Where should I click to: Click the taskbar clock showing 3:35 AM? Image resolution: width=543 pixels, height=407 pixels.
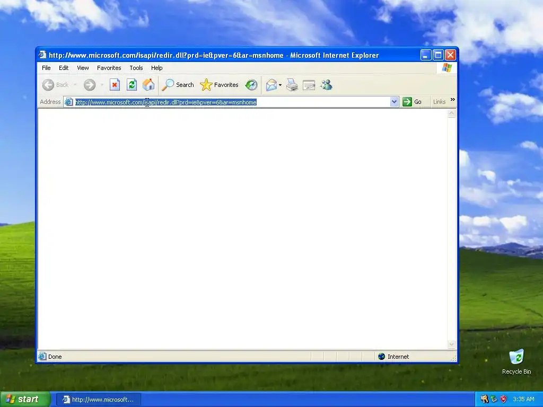(x=523, y=399)
